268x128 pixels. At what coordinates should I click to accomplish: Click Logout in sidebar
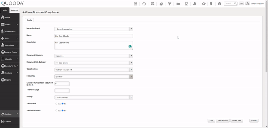tap(10, 121)
